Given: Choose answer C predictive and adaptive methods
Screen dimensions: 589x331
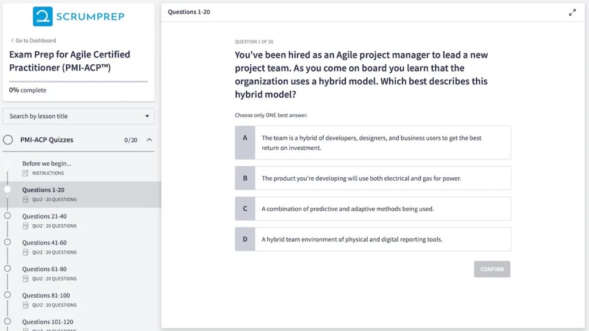Looking at the screenshot, I should [373, 209].
